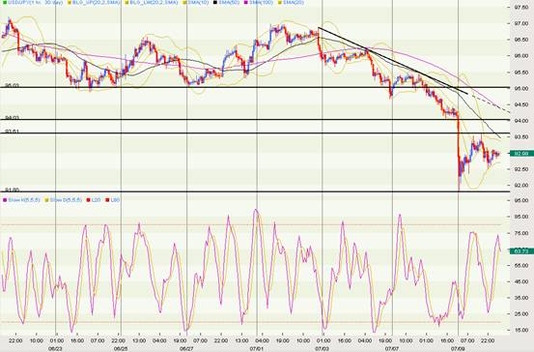Select the Slow D(5,5,5) indicator label
534x352 pixels.
pyautogui.click(x=66, y=200)
